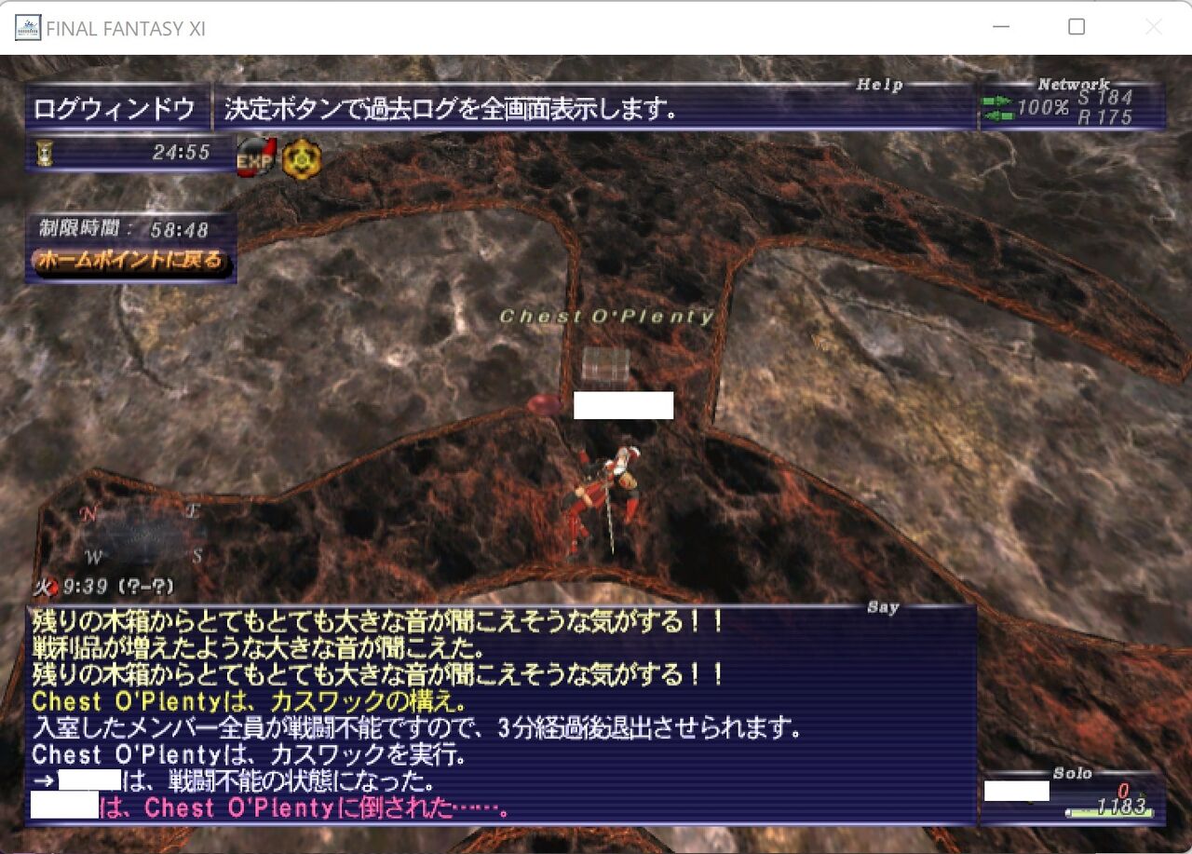Click the EXP status effect icon
This screenshot has height=854, width=1192.
point(257,158)
